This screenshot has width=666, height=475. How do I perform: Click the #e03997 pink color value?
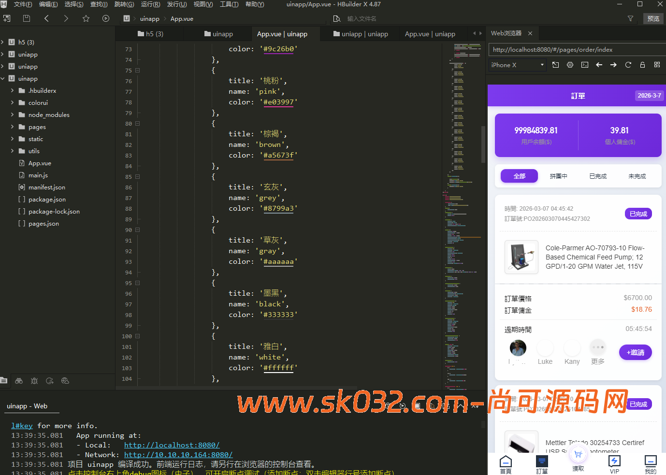(278, 102)
